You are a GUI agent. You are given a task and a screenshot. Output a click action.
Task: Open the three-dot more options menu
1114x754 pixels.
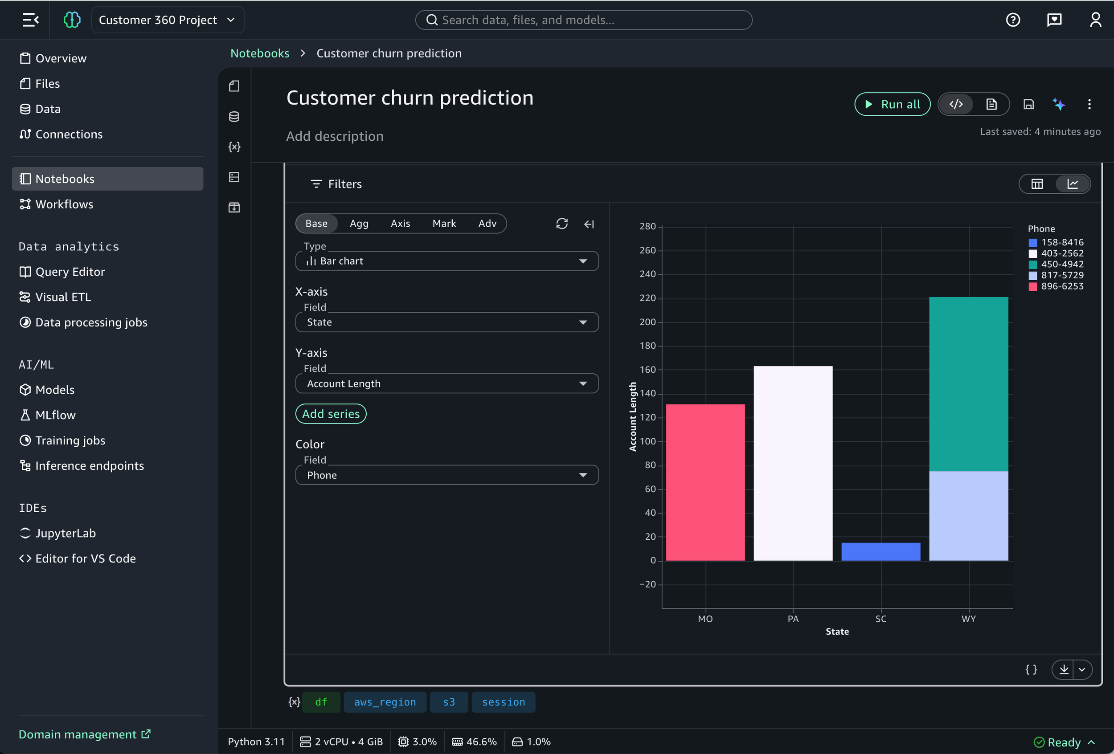point(1089,104)
